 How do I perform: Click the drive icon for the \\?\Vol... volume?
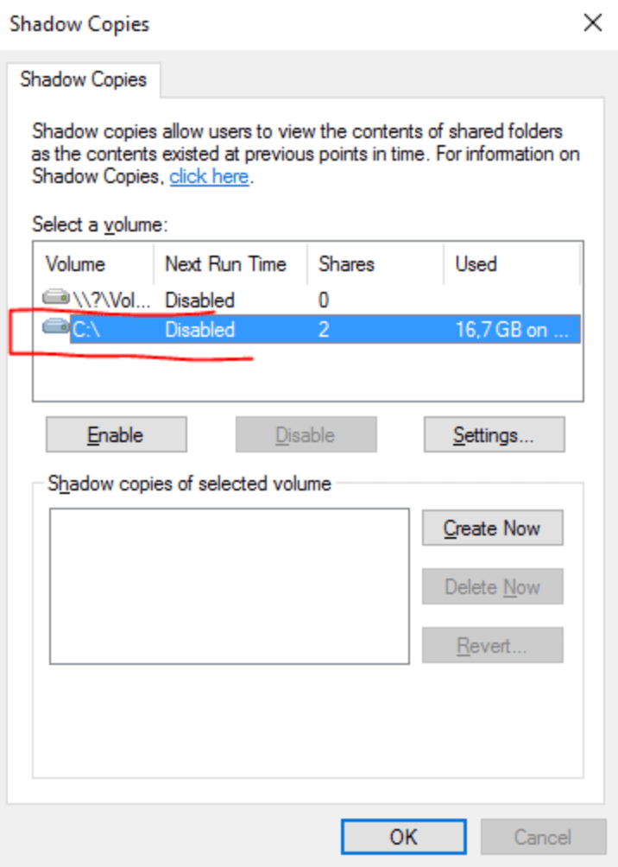coord(56,299)
